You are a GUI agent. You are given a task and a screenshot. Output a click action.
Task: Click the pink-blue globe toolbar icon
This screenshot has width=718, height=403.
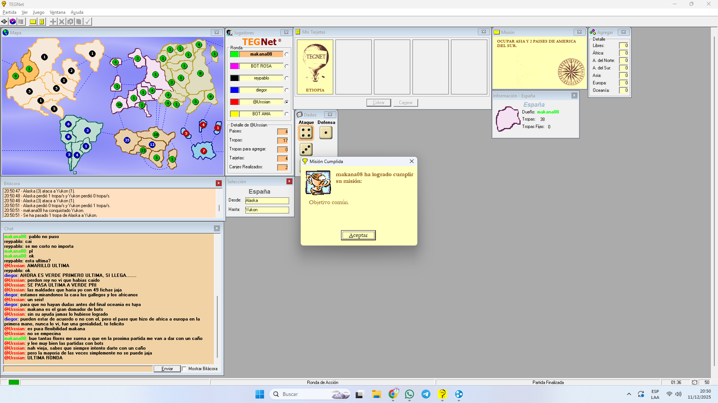click(13, 22)
